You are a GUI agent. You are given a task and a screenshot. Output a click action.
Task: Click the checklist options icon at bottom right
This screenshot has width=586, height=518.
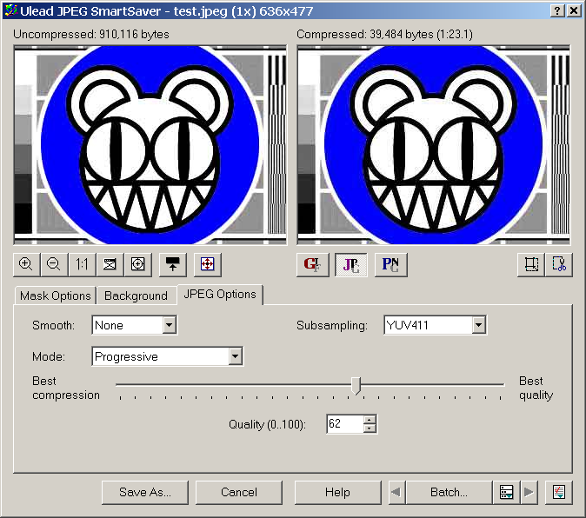[559, 492]
